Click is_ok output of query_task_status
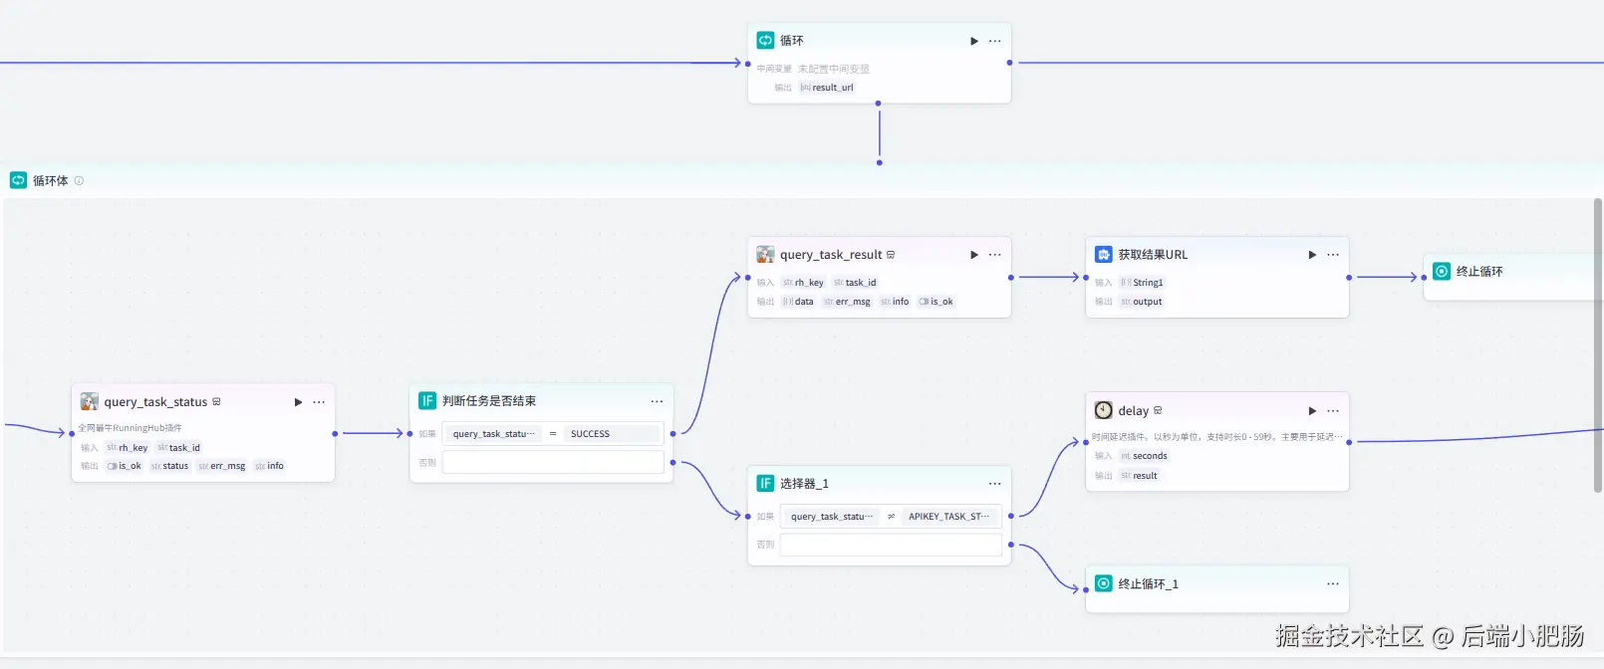 tap(125, 466)
